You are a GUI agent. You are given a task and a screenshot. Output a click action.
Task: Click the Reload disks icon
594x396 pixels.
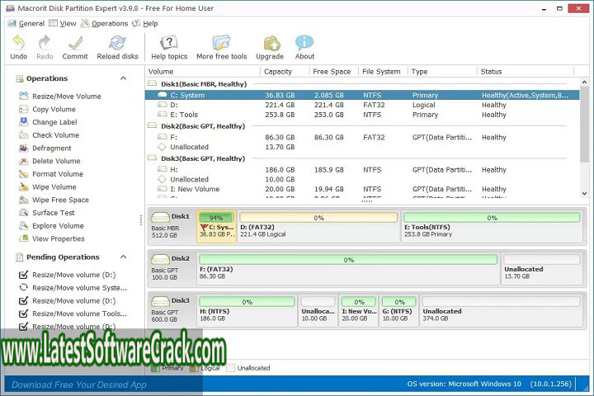[x=117, y=42]
